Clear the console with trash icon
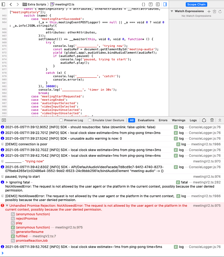 coord(212,120)
